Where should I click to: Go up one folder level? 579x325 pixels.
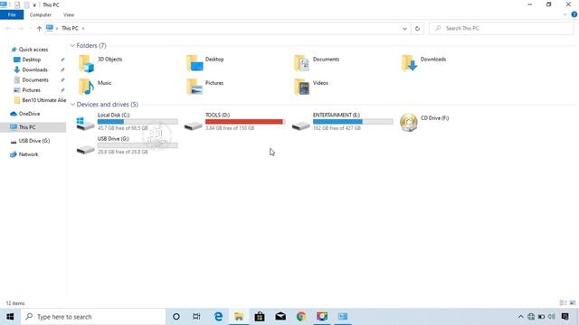point(39,28)
